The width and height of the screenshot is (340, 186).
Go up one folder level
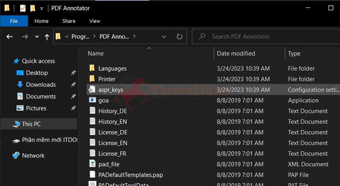click(47, 37)
